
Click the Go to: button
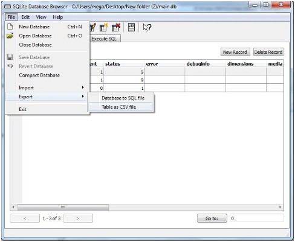212,218
